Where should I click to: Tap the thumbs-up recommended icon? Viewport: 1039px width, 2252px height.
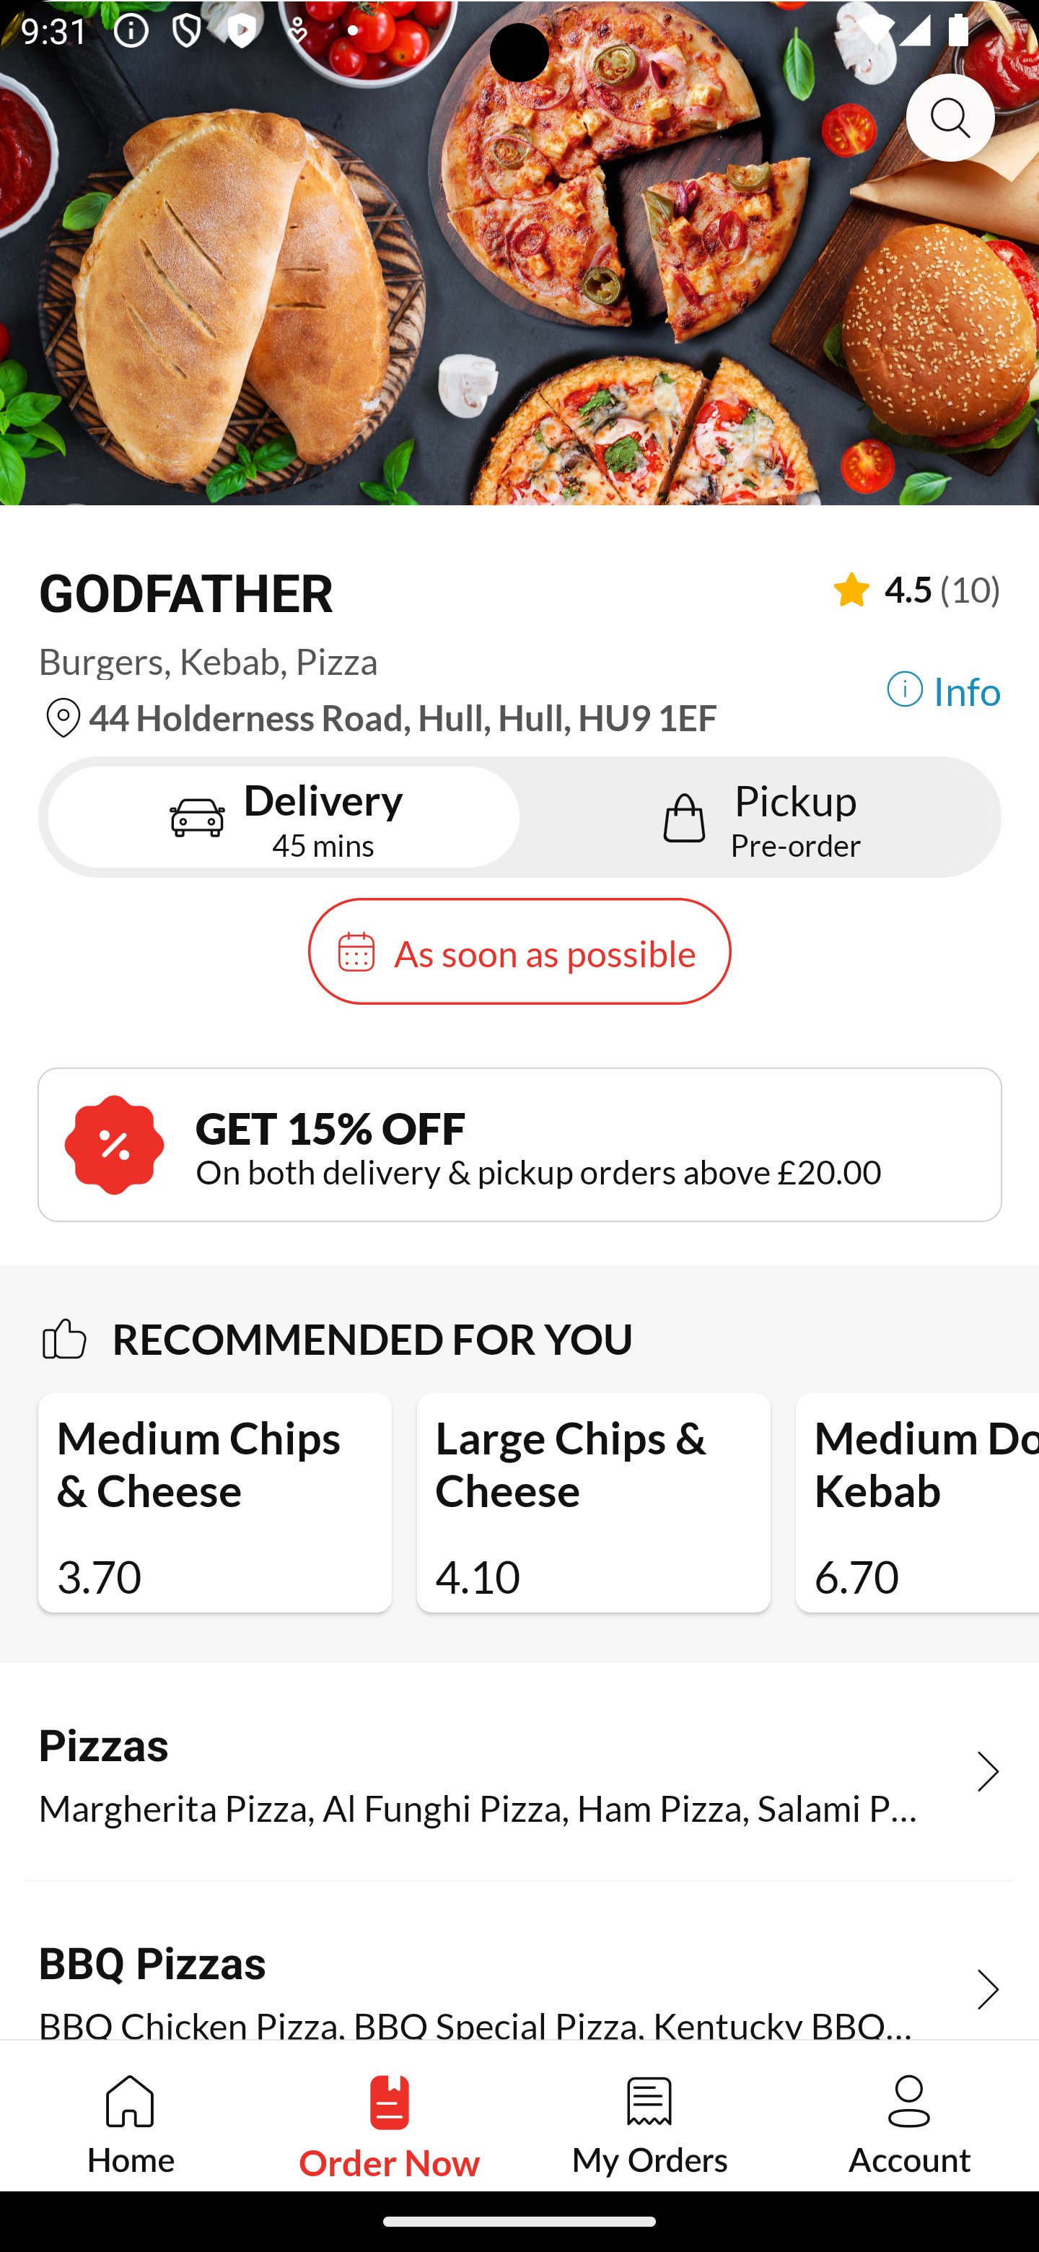point(63,1340)
